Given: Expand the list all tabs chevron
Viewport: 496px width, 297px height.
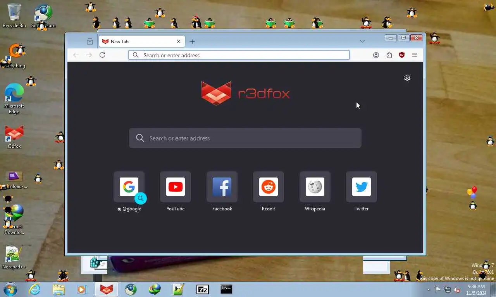Looking at the screenshot, I should pyautogui.click(x=362, y=41).
